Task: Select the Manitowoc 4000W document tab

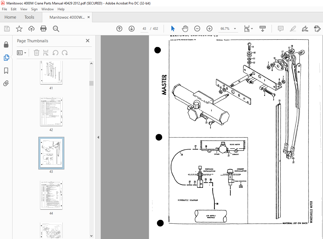Action: (67, 17)
